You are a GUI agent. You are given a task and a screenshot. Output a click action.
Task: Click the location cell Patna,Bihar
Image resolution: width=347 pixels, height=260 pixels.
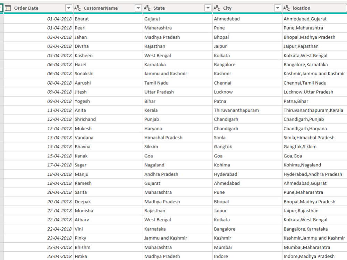click(x=315, y=101)
